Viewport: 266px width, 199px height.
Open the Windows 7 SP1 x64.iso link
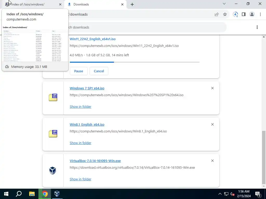pos(87,88)
